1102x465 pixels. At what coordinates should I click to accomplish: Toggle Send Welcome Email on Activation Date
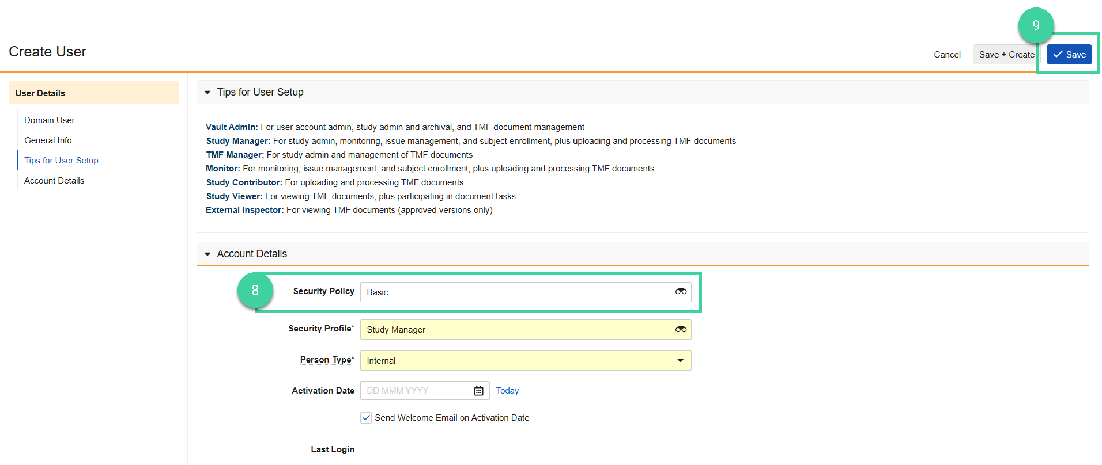(366, 418)
